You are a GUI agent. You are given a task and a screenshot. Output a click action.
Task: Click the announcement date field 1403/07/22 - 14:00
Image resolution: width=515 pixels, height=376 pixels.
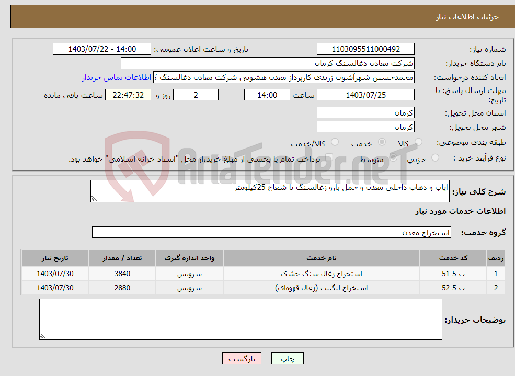tap(102, 49)
